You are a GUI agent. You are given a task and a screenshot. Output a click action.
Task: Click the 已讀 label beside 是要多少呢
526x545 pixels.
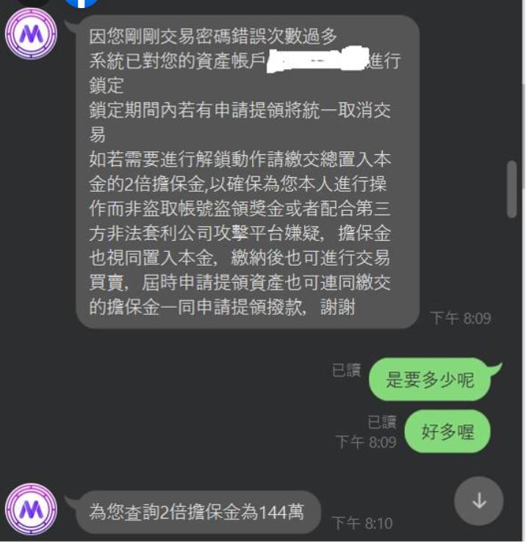[347, 370]
